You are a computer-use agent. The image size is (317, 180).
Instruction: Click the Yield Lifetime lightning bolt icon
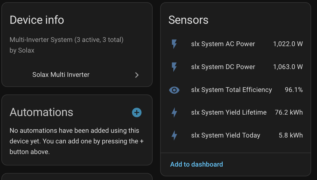pyautogui.click(x=174, y=113)
